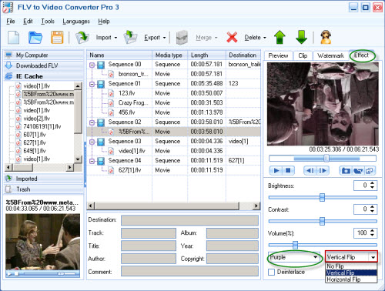Click the support person icon
Image resolution: width=385 pixels, height=291 pixels.
tap(326, 38)
